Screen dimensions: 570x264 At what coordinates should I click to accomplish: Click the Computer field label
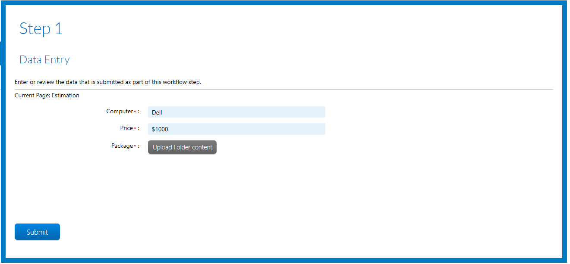tap(120, 112)
